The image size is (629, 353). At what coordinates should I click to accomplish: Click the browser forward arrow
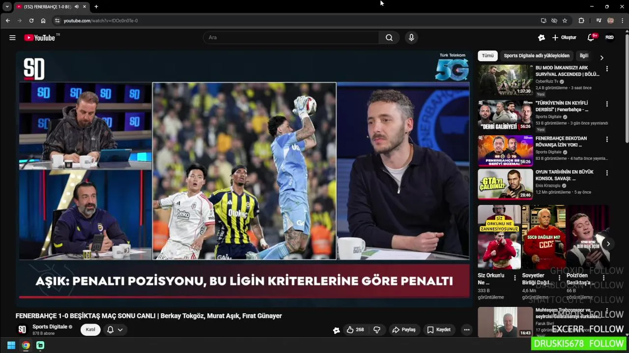19,21
